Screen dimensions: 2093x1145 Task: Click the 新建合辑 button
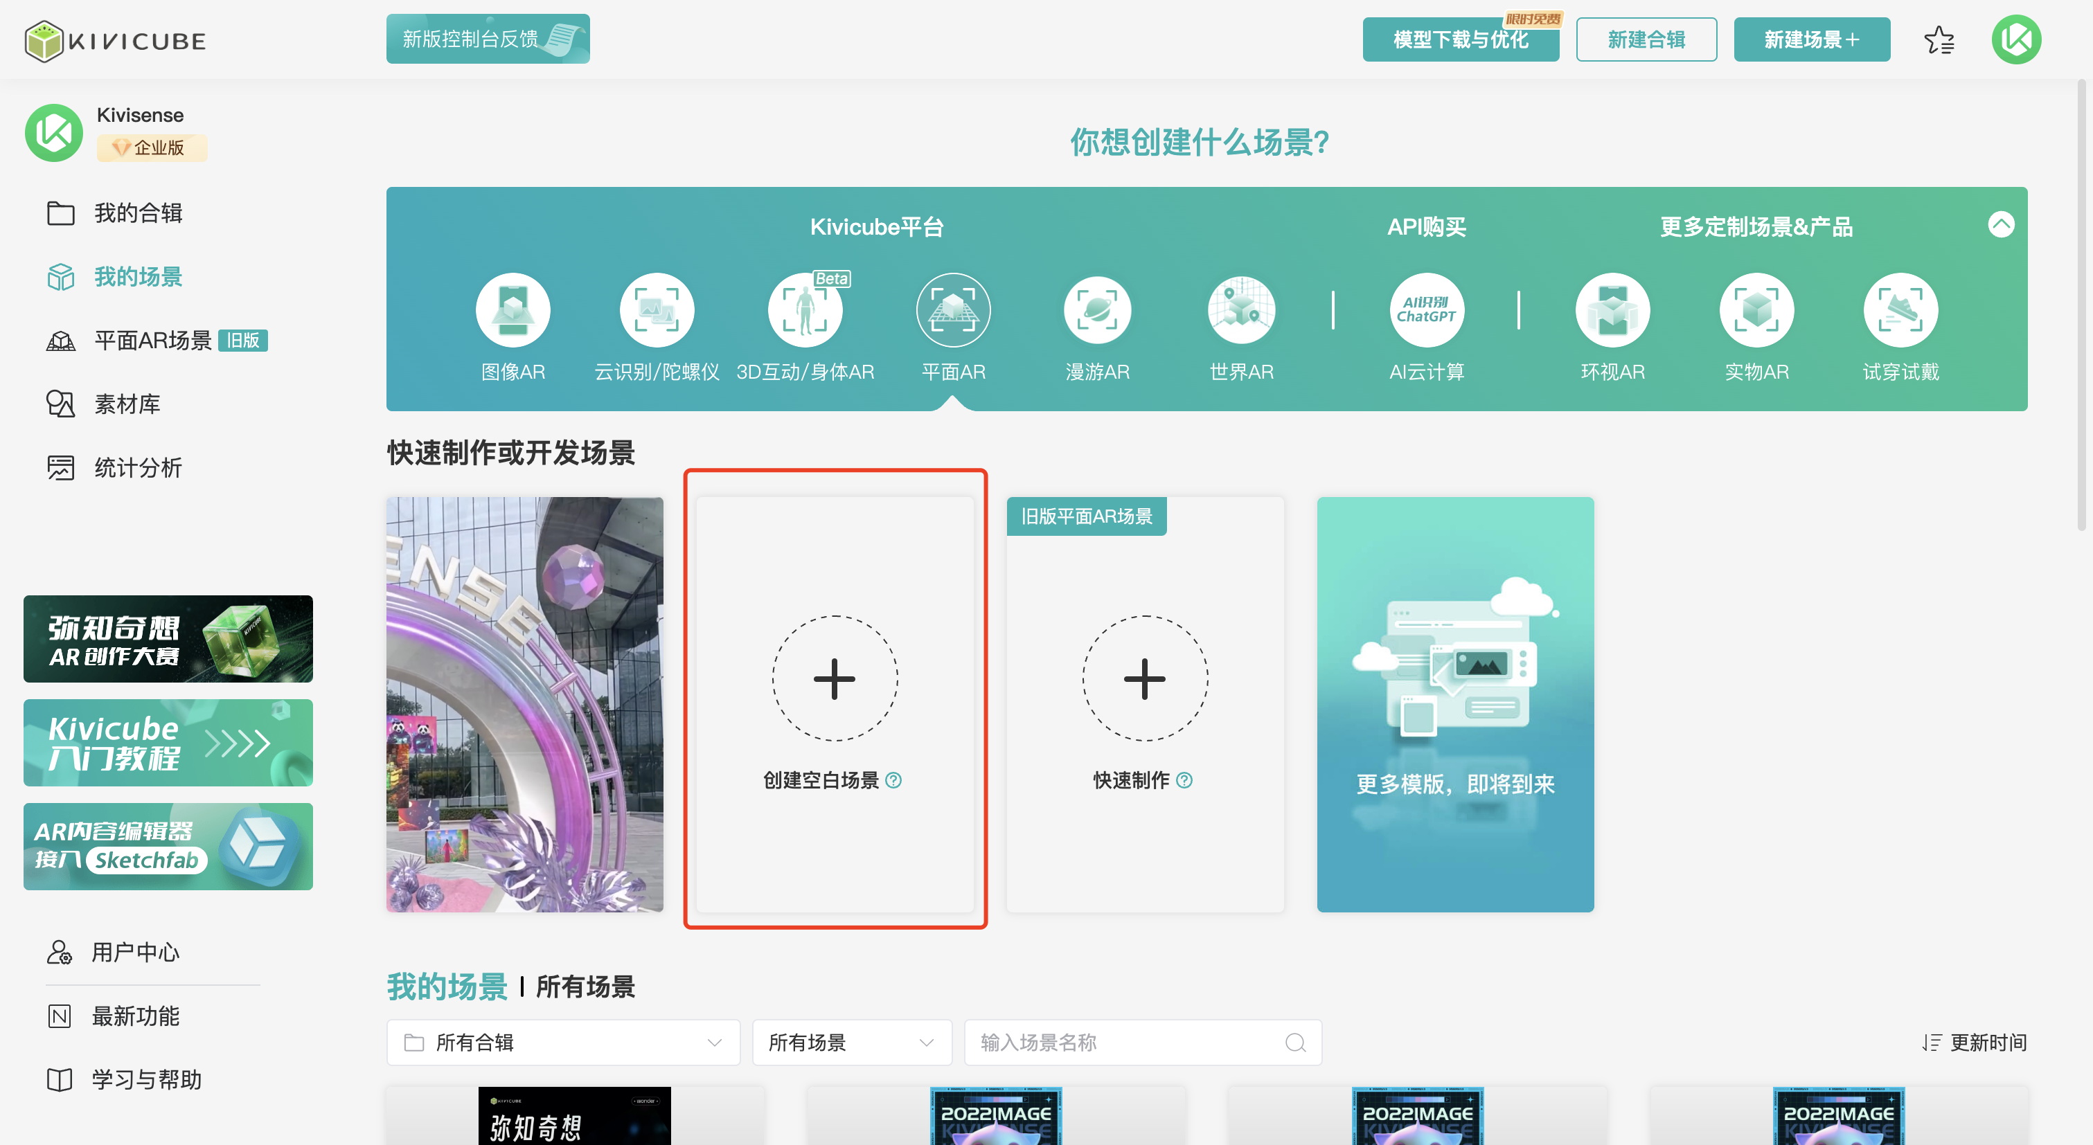[x=1646, y=39]
